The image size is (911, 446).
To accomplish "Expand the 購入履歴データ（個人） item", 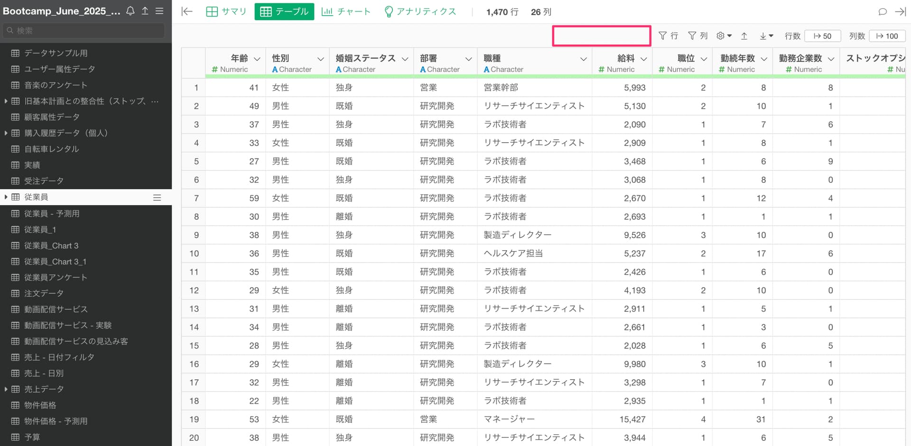I will coord(6,133).
